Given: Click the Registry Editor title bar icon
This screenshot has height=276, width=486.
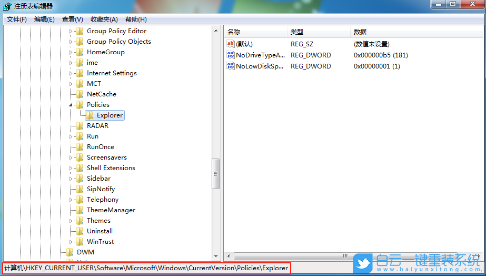Looking at the screenshot, I should (x=7, y=6).
